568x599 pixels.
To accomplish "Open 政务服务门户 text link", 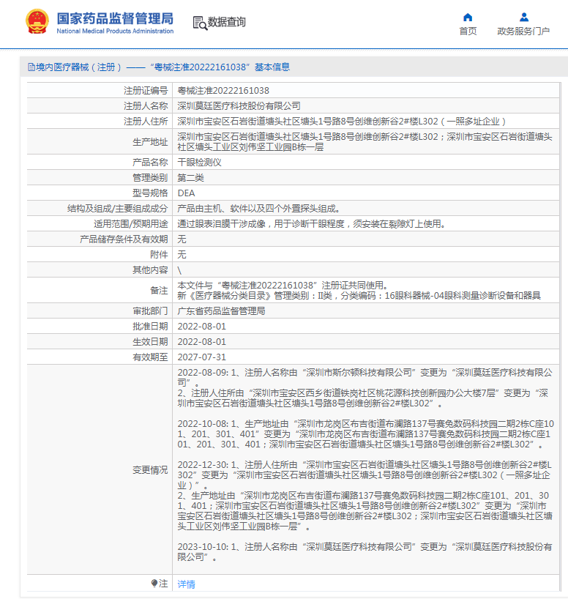I will coord(523,31).
